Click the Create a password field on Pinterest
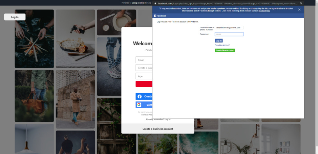This screenshot has height=154, width=318. [x=144, y=68]
